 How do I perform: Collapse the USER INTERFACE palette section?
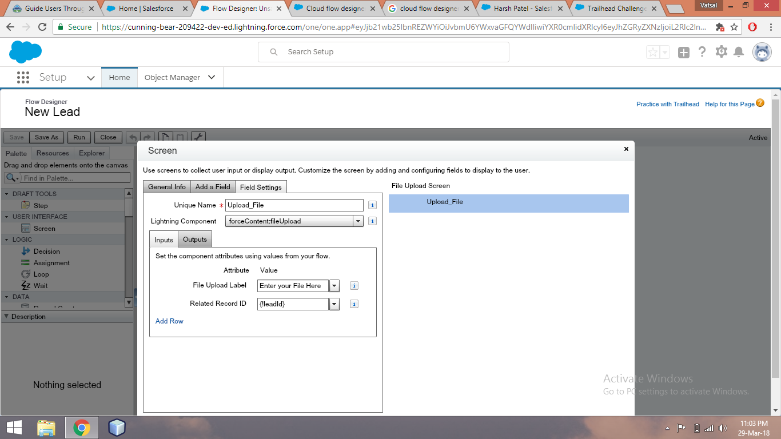(x=7, y=217)
